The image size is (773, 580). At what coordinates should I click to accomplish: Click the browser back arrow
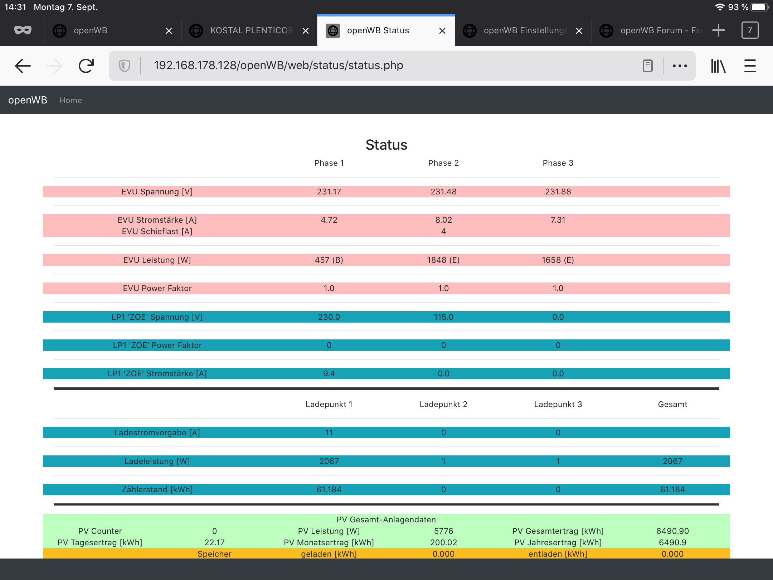23,66
